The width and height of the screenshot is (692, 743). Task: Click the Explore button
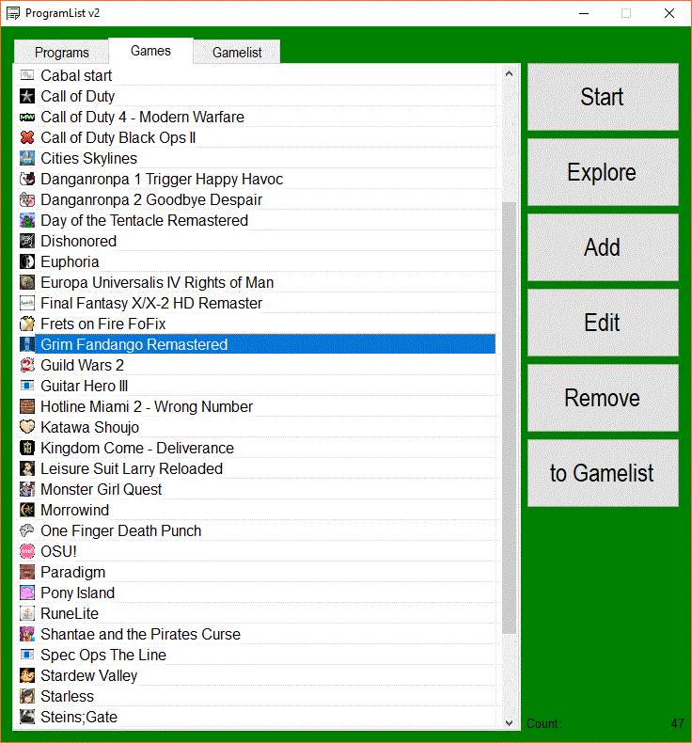(x=603, y=172)
